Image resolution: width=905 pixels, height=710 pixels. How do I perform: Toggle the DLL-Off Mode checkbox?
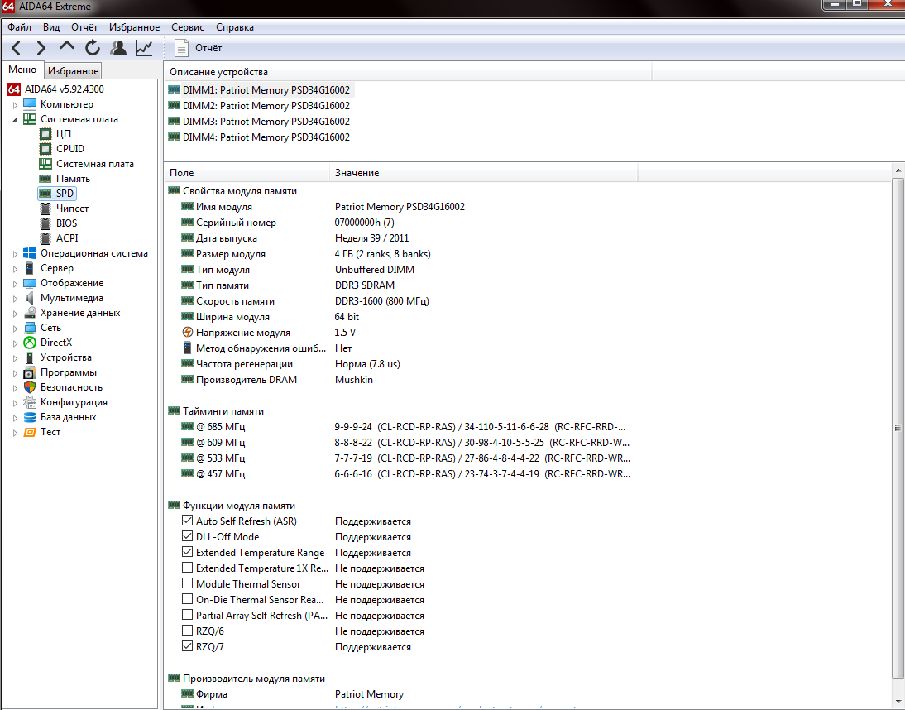(x=187, y=535)
